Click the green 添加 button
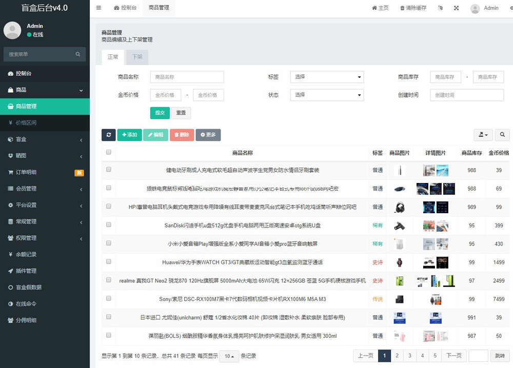The width and height of the screenshot is (513, 368). [129, 135]
